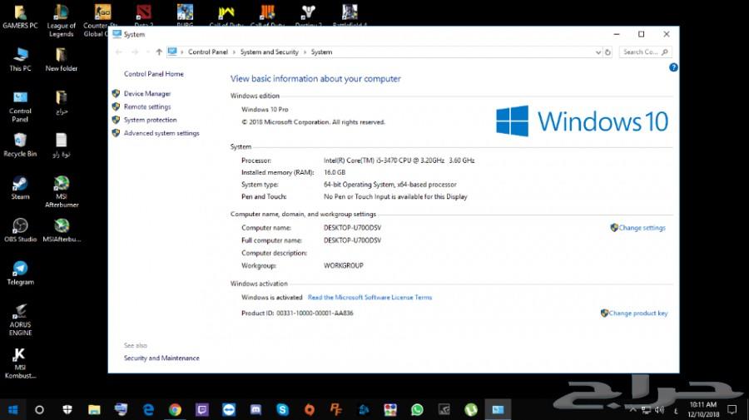Click the WORKGROUP value
This screenshot has width=749, height=420.
(344, 265)
